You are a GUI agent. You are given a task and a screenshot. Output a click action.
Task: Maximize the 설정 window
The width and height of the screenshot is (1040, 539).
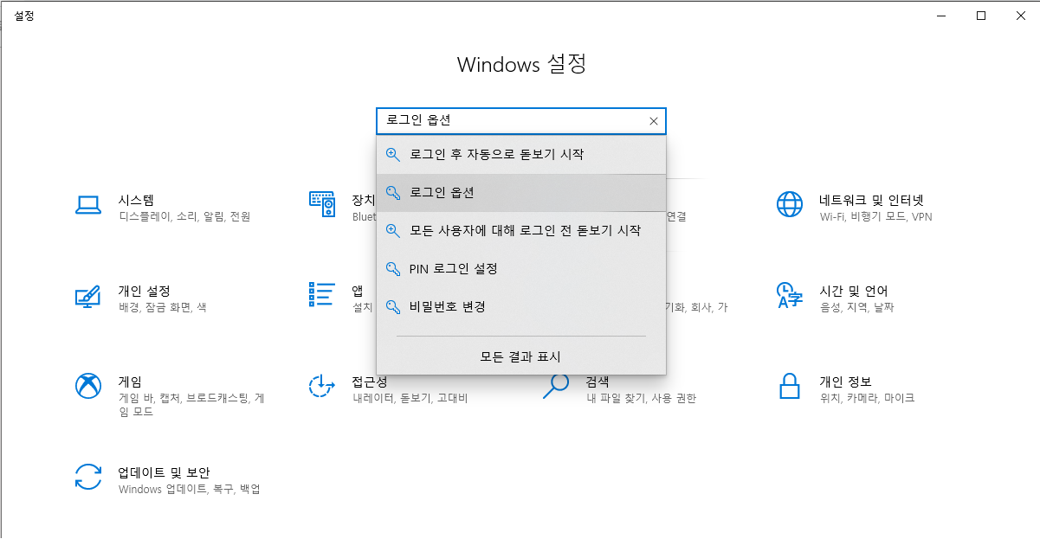click(x=981, y=16)
